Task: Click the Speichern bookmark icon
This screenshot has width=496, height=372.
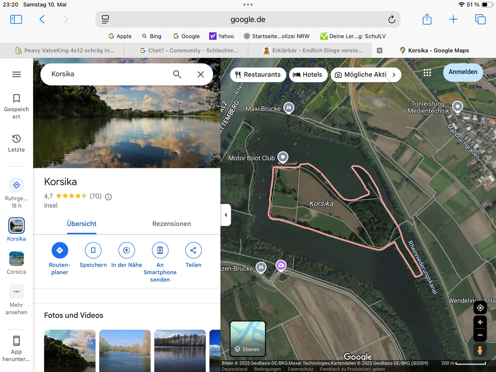Action: pyautogui.click(x=93, y=250)
